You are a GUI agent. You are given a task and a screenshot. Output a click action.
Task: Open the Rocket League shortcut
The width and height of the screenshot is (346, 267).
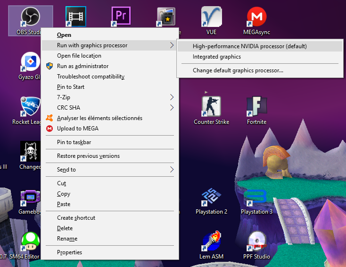click(30, 107)
